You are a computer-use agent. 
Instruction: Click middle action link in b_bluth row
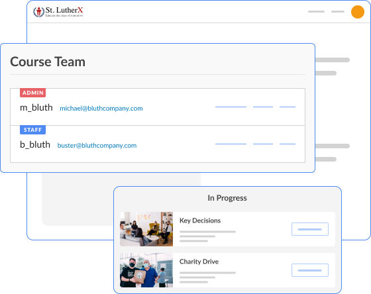263,144
